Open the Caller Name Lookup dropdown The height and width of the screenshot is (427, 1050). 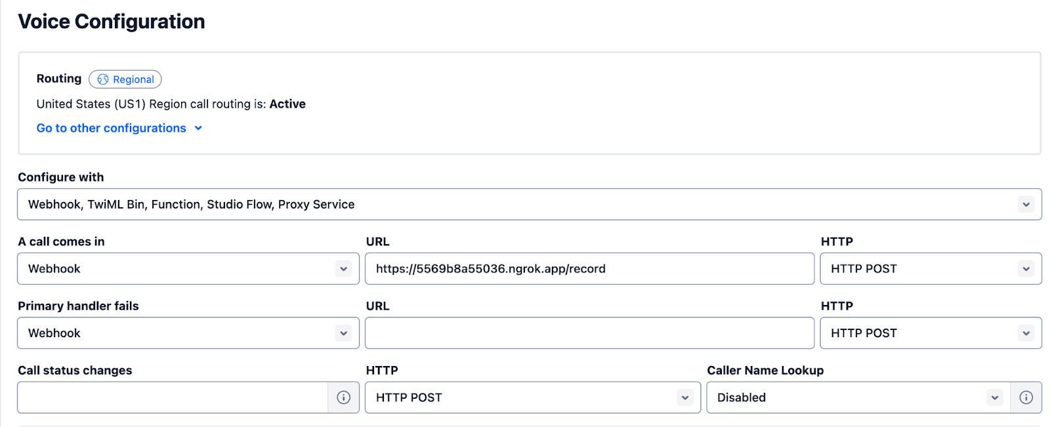point(858,397)
